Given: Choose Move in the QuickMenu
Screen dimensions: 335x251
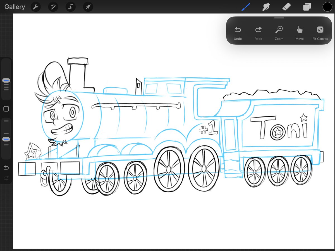Looking at the screenshot, I should click(300, 33).
